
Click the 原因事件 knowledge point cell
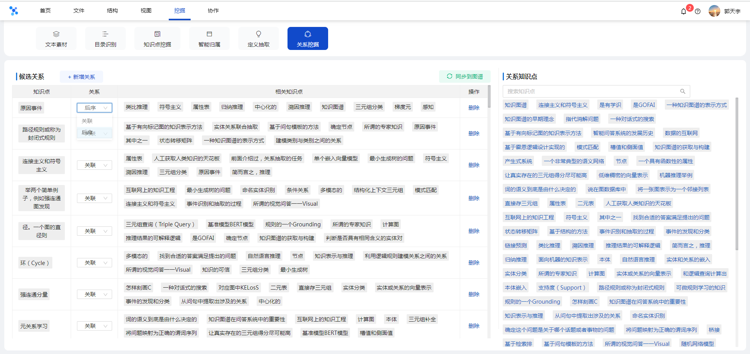coord(31,108)
